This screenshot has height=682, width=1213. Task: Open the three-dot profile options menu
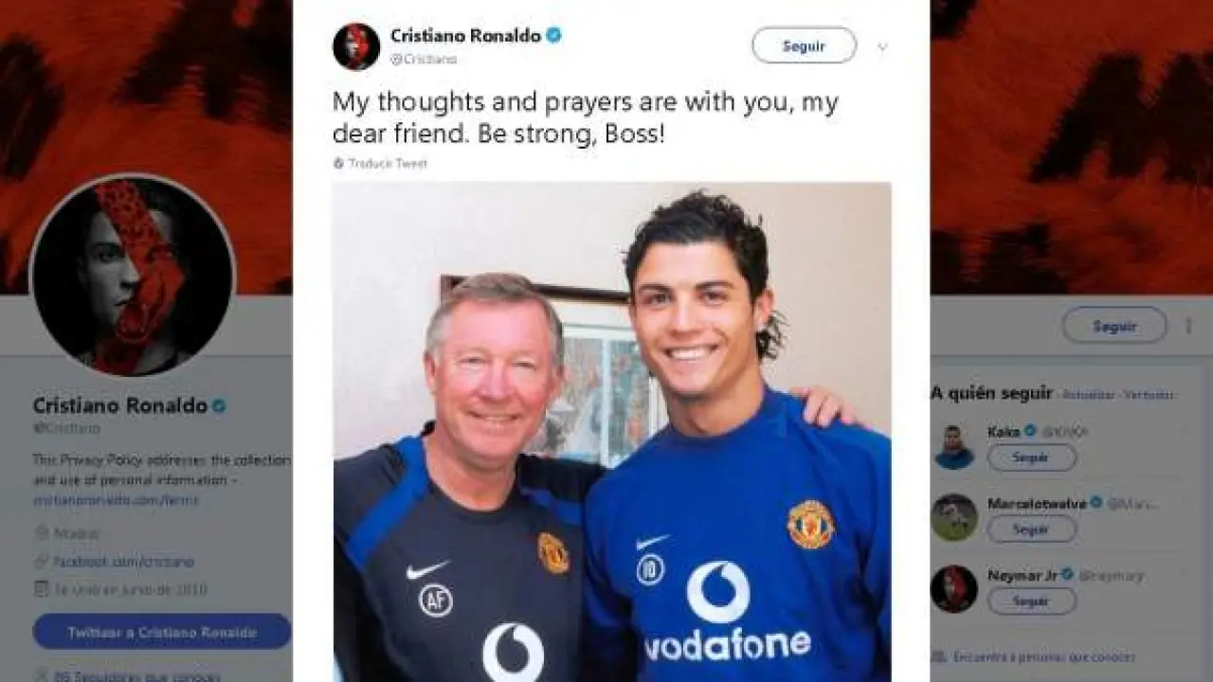(x=1189, y=325)
